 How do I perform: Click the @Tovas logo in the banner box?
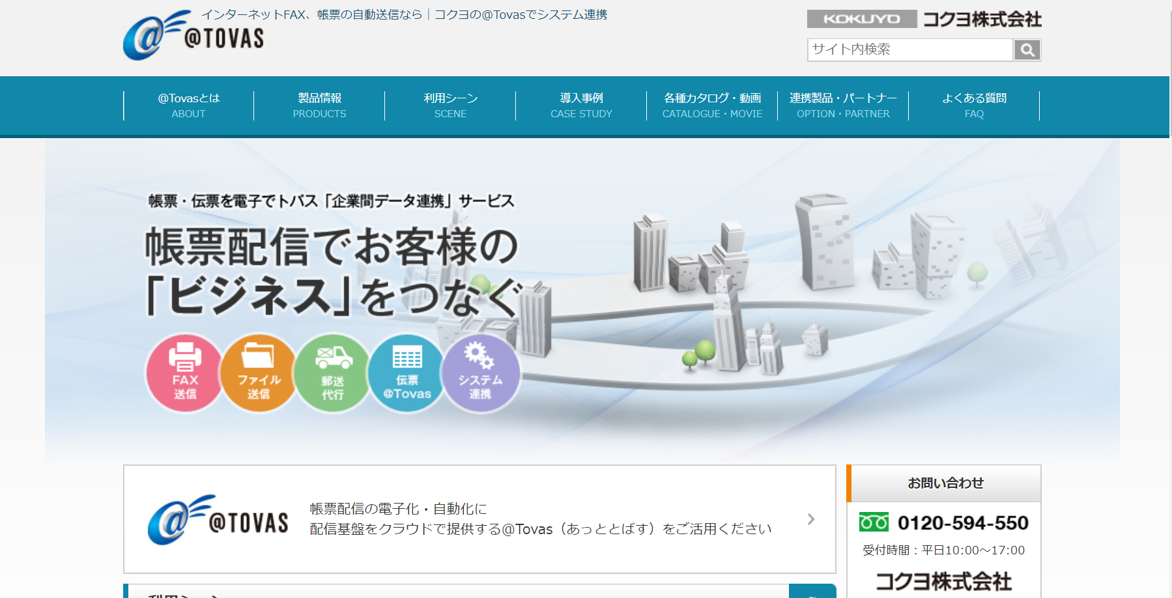pyautogui.click(x=218, y=520)
